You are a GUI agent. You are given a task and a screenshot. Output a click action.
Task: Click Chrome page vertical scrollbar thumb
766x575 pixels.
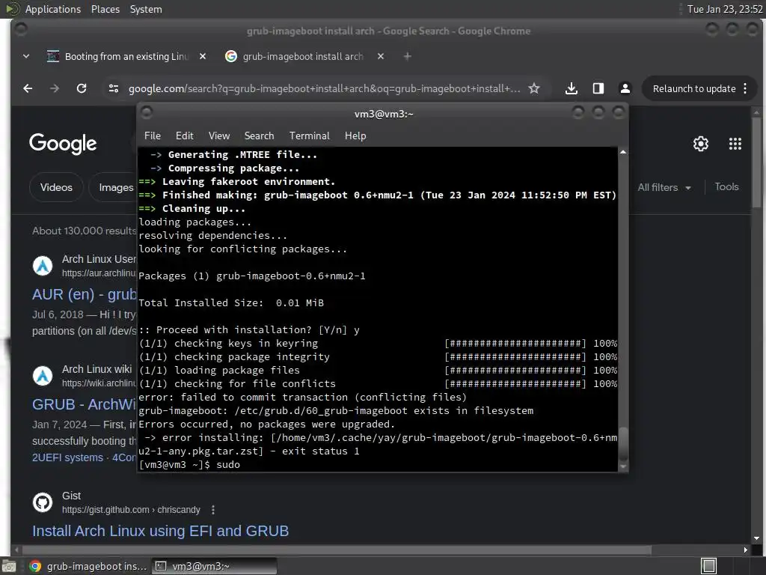click(756, 162)
